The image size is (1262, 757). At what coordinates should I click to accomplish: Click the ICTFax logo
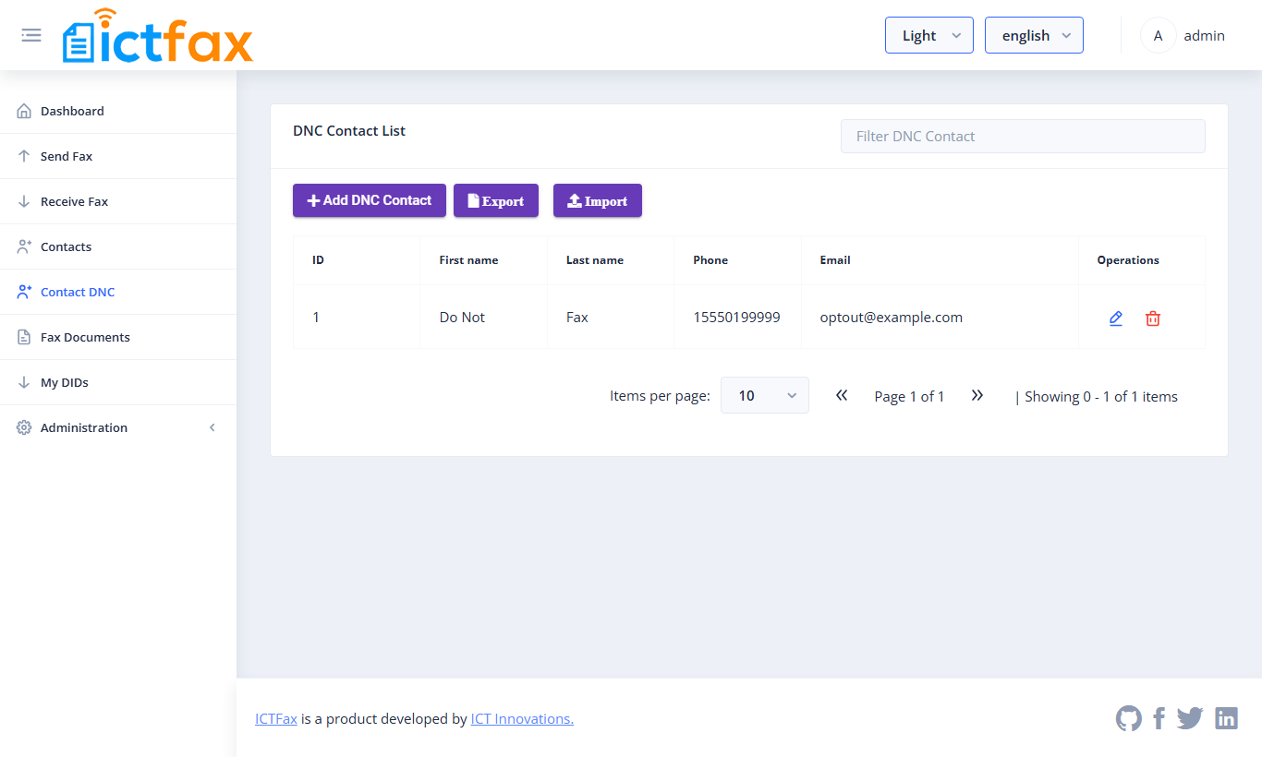tap(158, 36)
